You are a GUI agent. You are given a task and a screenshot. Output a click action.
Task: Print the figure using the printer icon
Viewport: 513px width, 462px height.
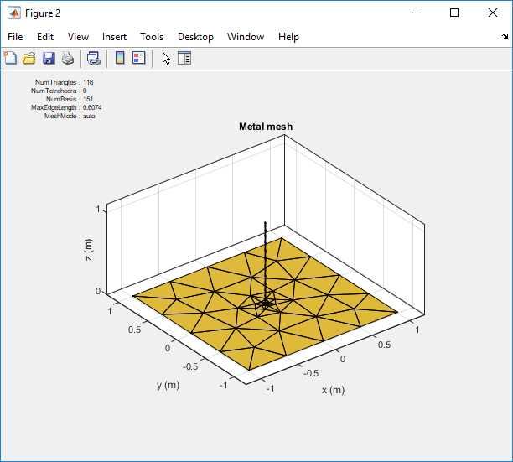(x=68, y=58)
